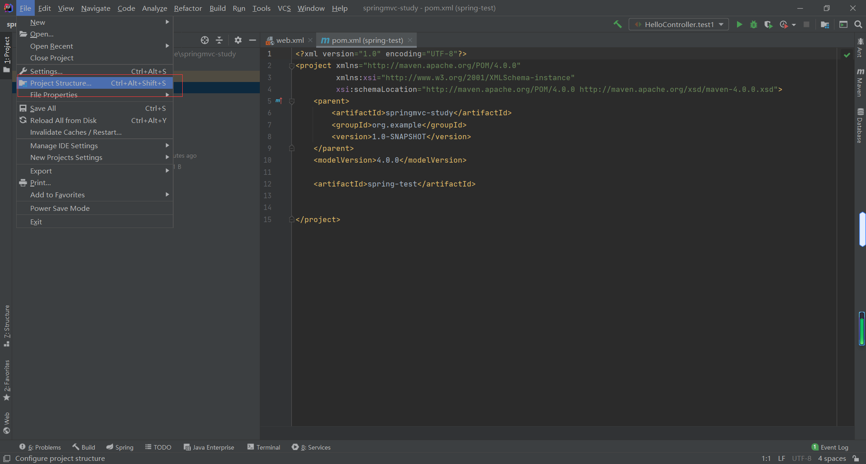Click the locate target icon in Project panel
This screenshot has height=464, width=866.
pyautogui.click(x=205, y=40)
